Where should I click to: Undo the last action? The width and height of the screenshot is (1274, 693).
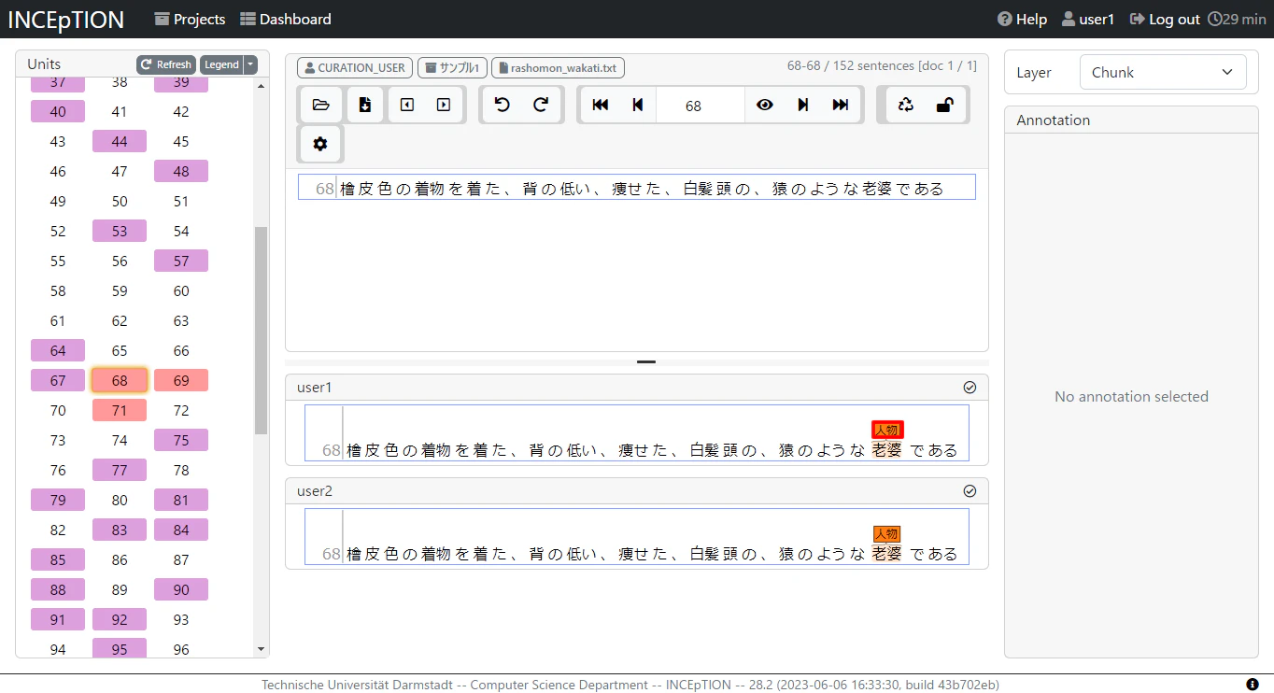pyautogui.click(x=503, y=105)
